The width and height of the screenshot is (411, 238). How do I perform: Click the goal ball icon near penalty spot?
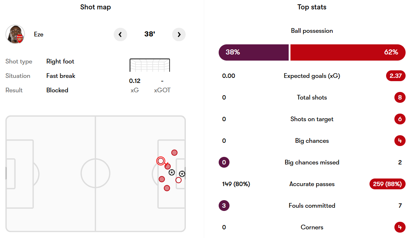172,172
